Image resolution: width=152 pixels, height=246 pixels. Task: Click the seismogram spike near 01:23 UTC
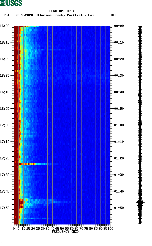pos(139,164)
